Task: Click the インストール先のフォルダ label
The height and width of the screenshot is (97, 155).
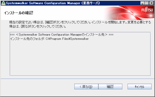Action: point(27,39)
